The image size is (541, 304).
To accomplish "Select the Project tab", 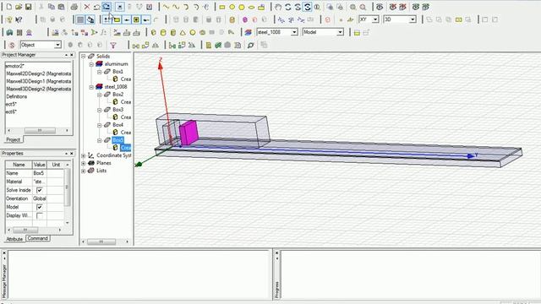I will [14, 139].
